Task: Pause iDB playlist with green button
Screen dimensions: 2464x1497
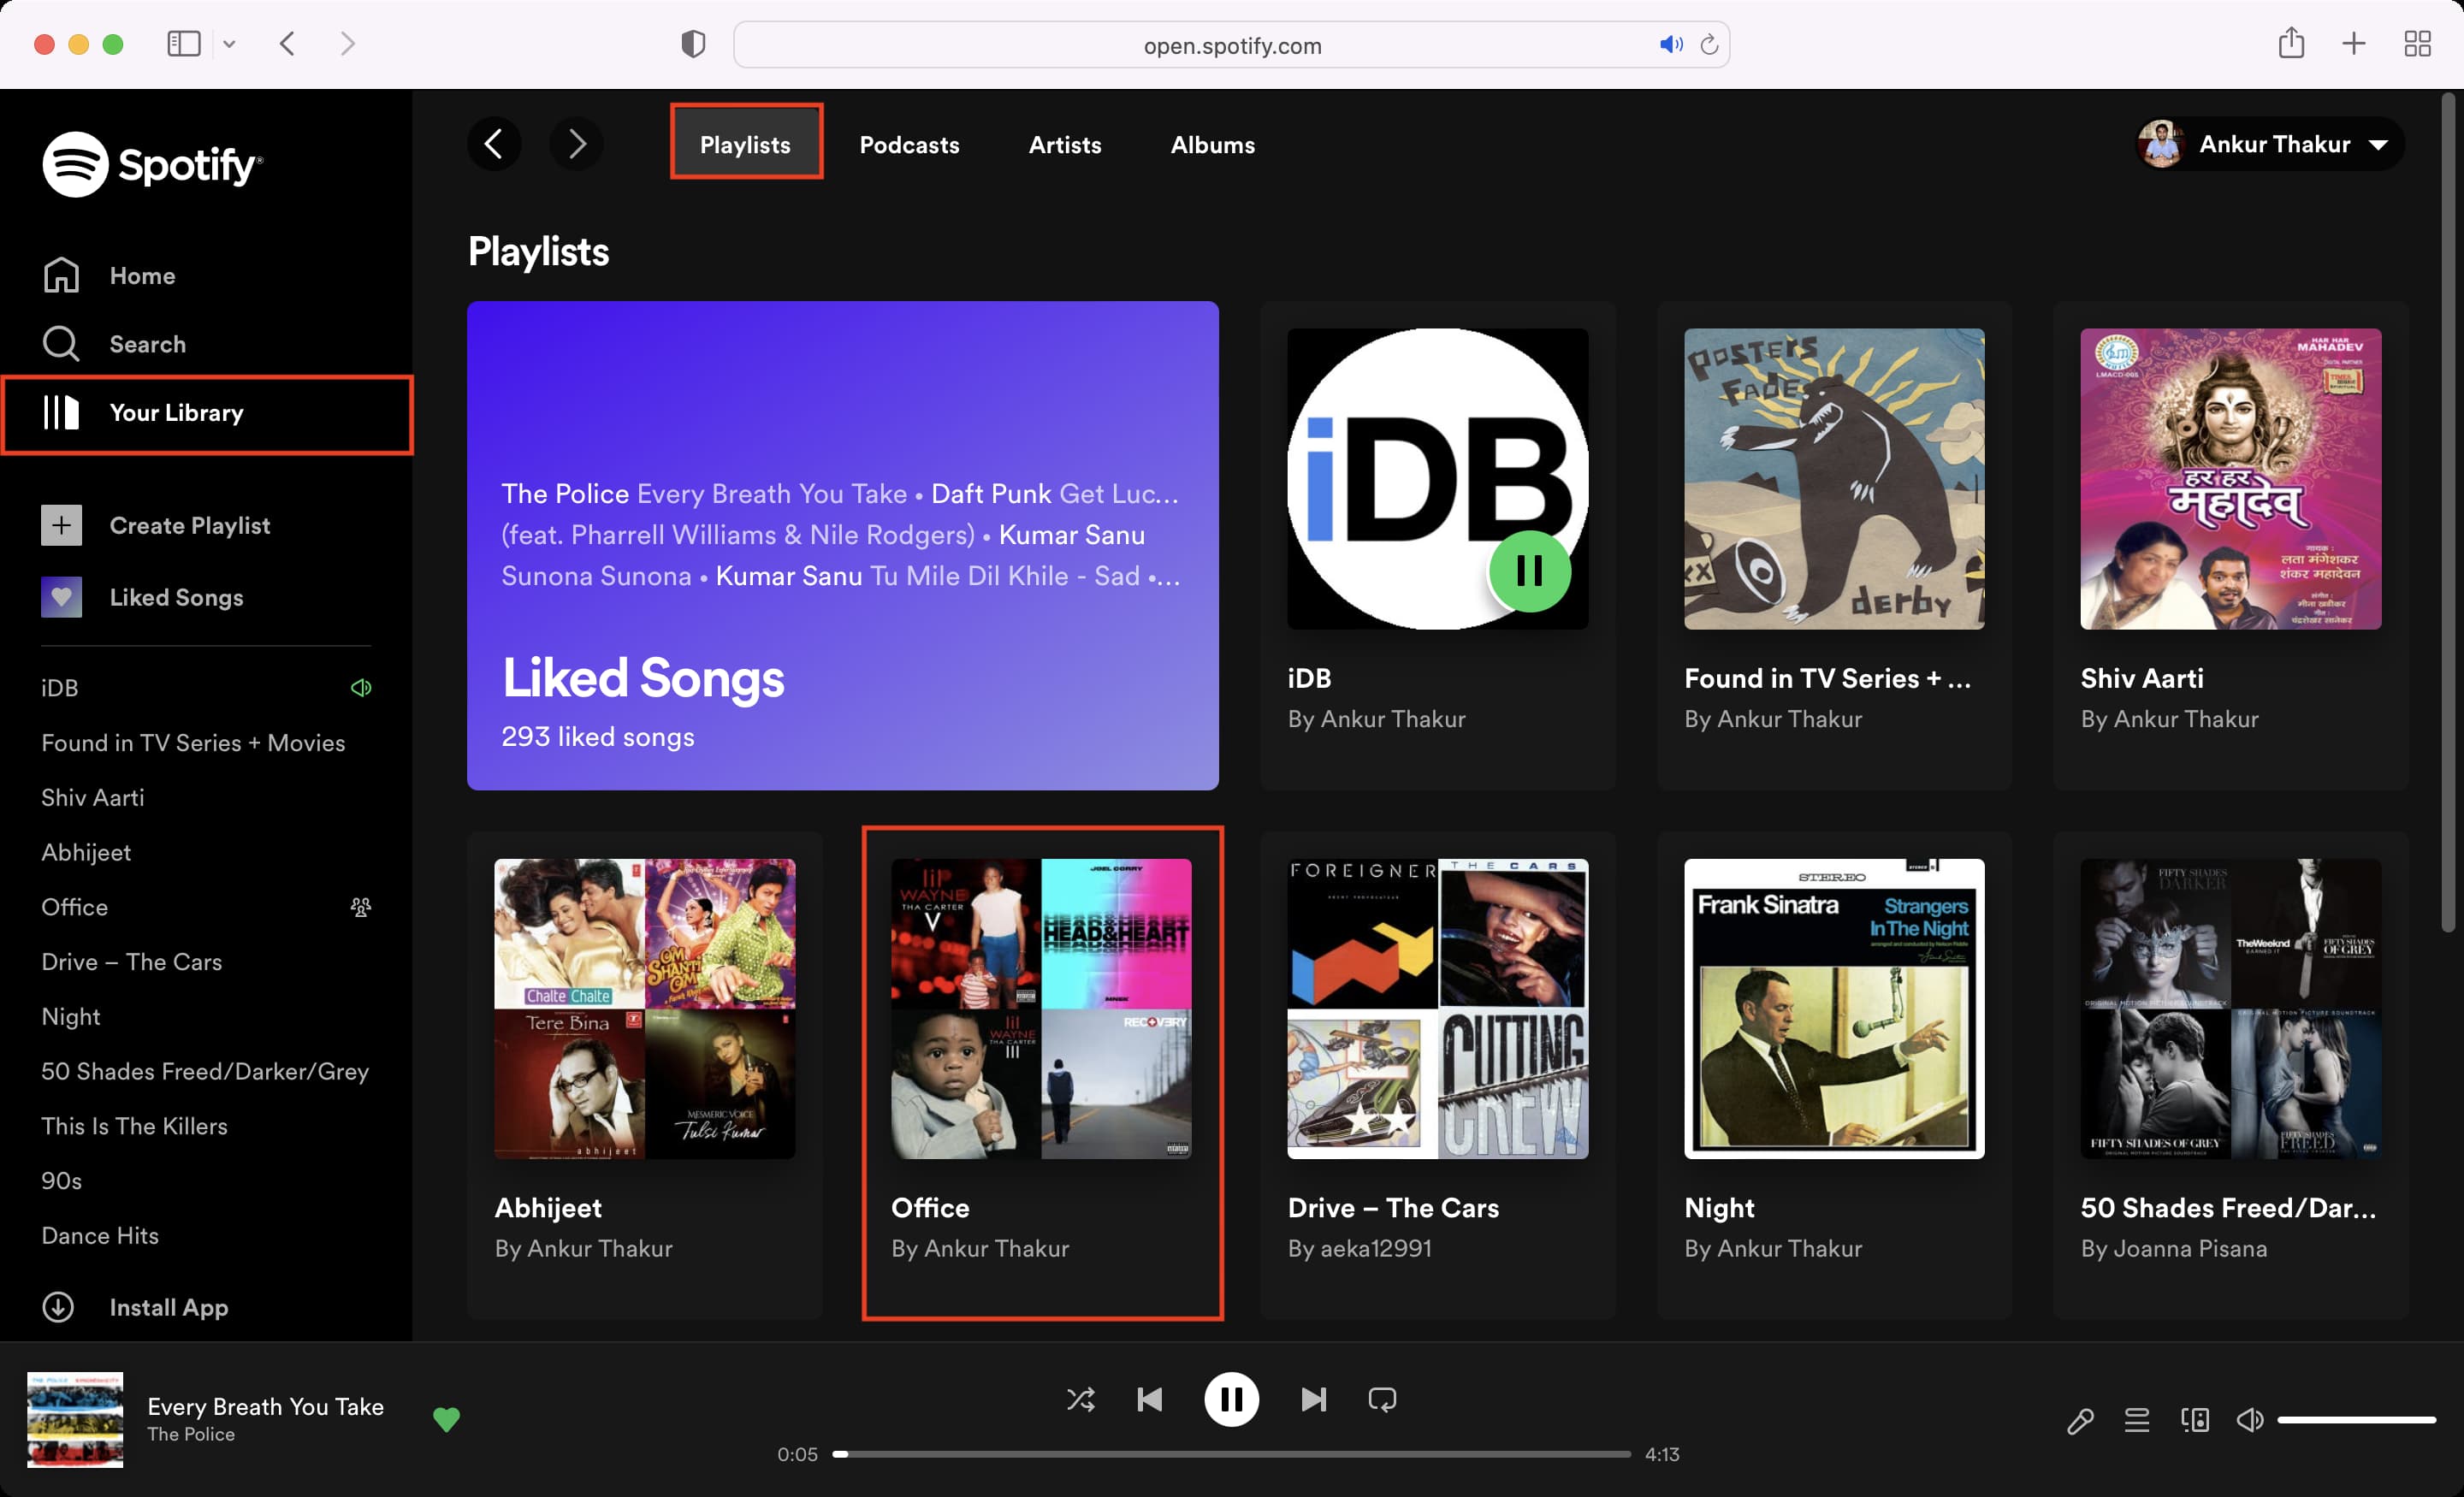Action: (x=1529, y=571)
